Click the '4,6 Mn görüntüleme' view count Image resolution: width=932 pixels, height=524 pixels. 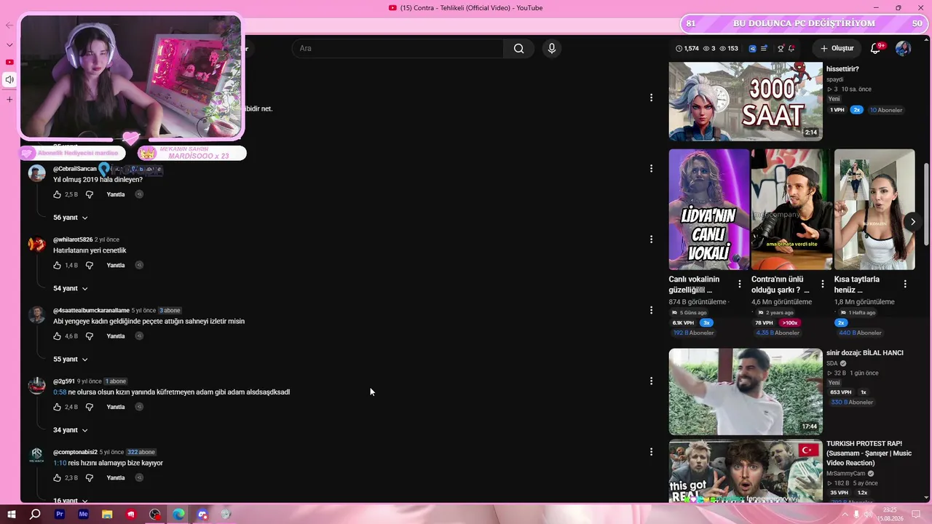tap(782, 302)
